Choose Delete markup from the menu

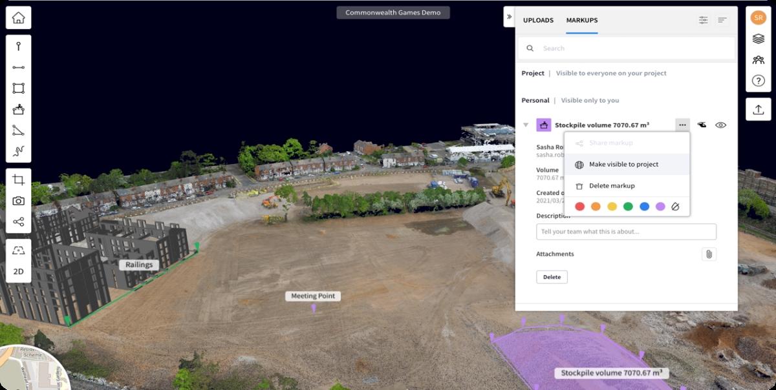click(627, 185)
